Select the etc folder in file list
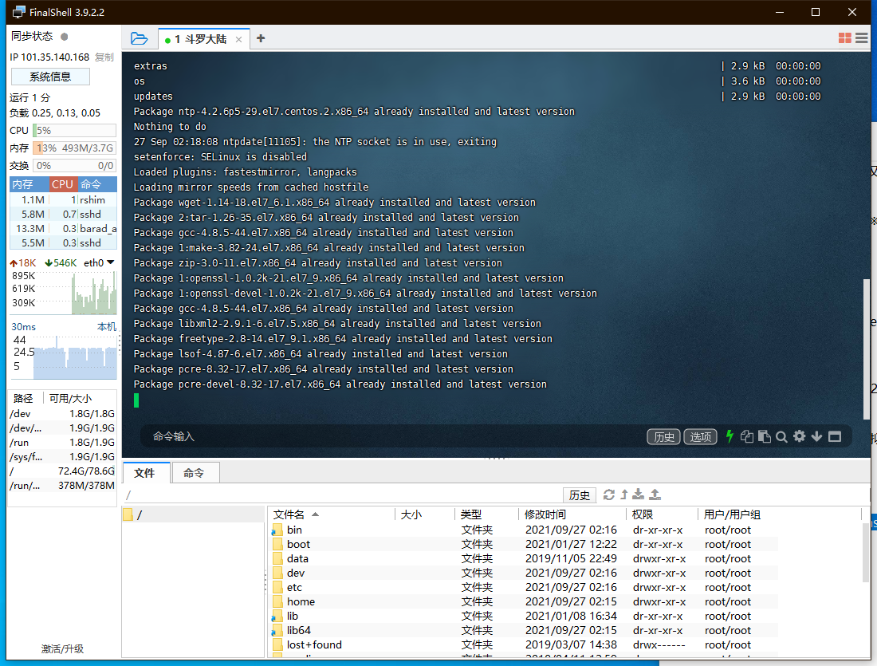 [294, 587]
